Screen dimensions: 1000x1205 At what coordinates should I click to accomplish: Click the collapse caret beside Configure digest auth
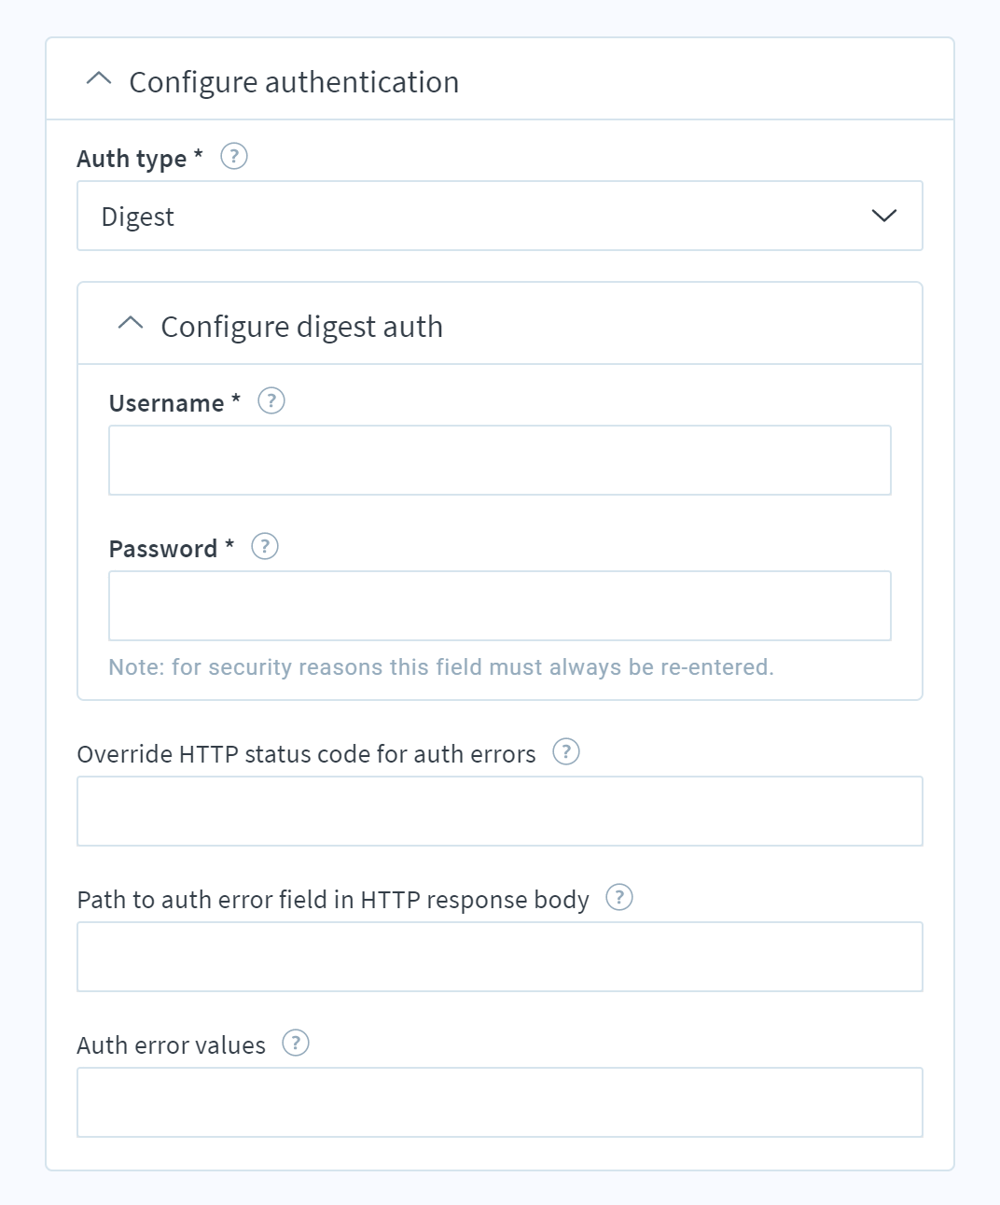pyautogui.click(x=130, y=325)
